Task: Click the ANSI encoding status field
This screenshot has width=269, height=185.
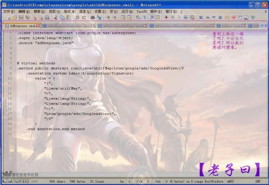Action: click(230, 181)
